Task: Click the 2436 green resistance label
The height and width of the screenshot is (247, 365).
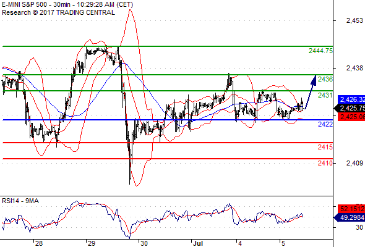Action: coord(325,79)
